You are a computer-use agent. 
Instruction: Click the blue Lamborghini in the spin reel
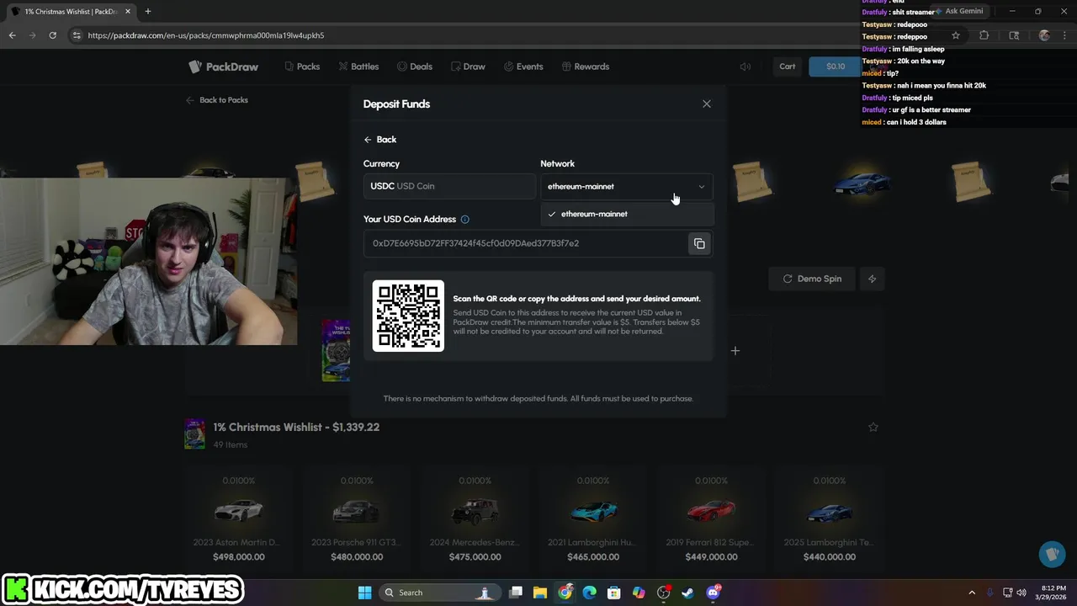[862, 182]
